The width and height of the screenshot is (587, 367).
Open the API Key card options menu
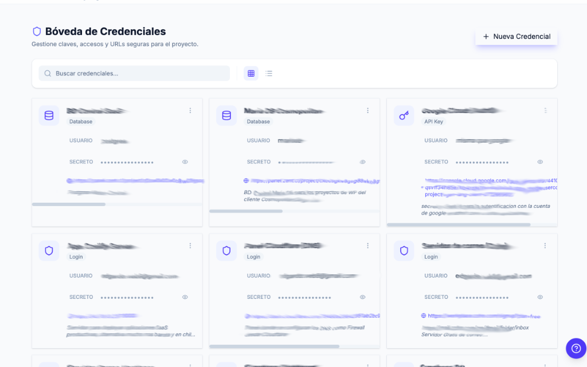click(x=545, y=111)
